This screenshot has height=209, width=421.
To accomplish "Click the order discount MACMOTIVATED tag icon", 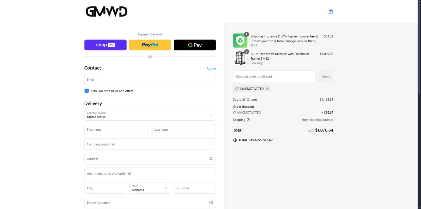I will click(x=235, y=112).
